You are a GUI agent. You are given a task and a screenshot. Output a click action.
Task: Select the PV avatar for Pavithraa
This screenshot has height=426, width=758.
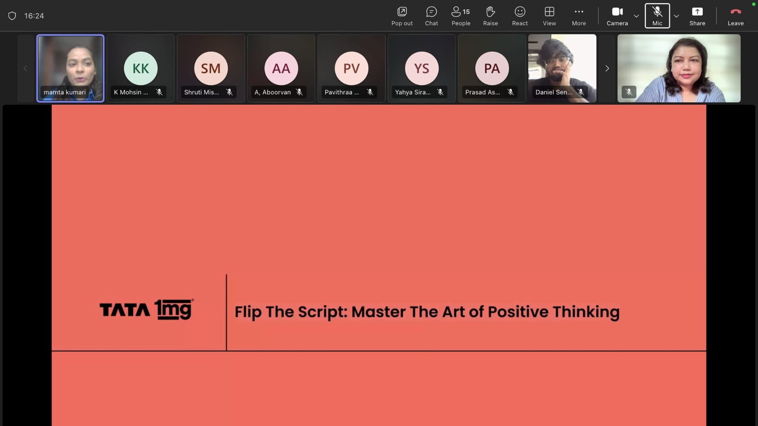pos(351,68)
